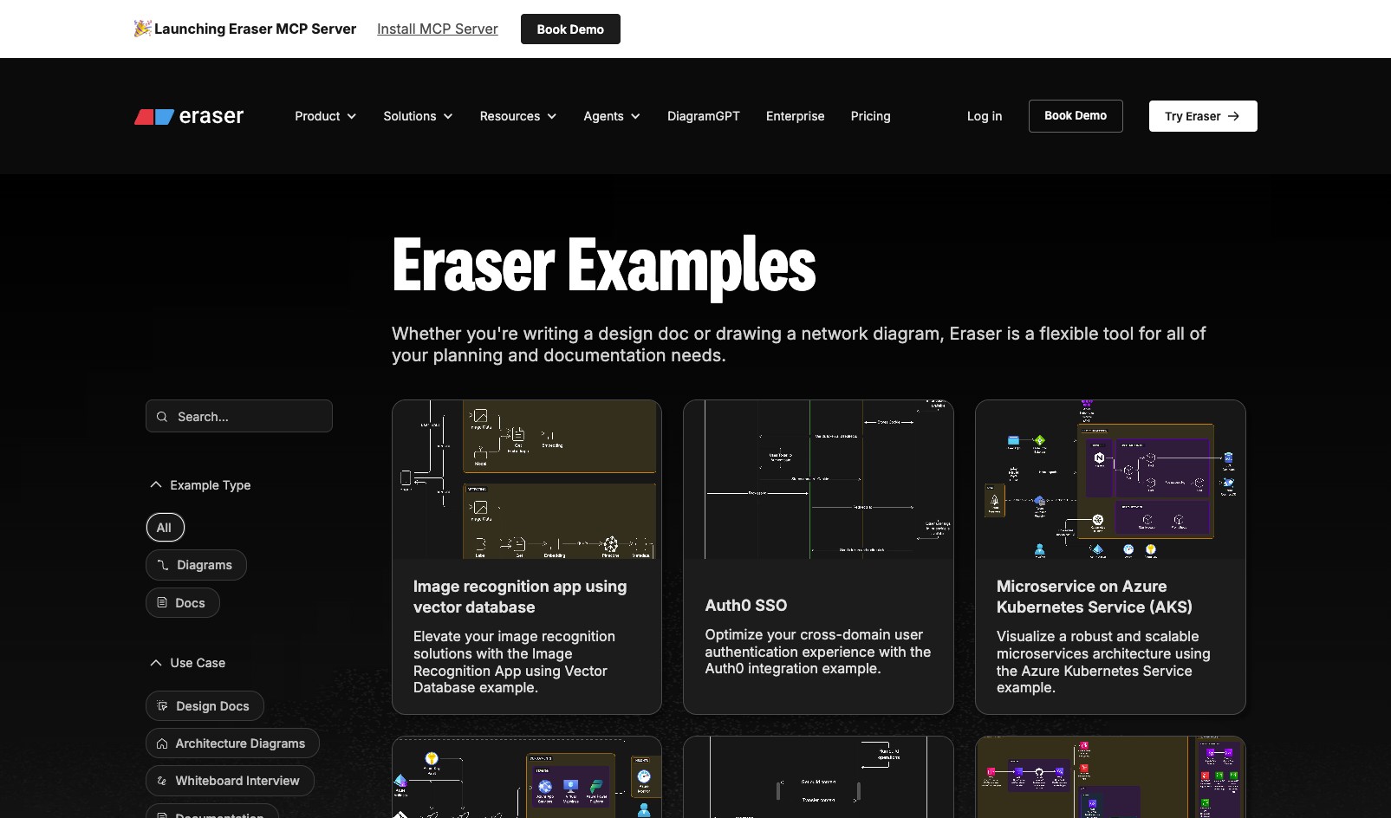Click the Documentation use case icon
This screenshot has width=1391, height=818.
[162, 815]
